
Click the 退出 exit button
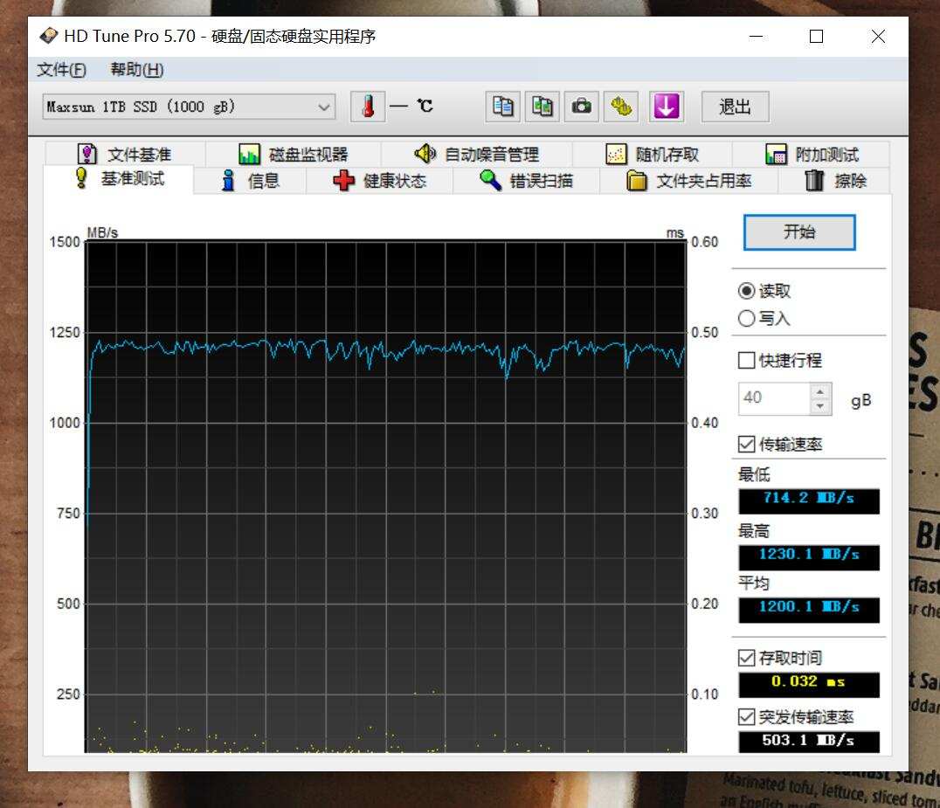[735, 105]
